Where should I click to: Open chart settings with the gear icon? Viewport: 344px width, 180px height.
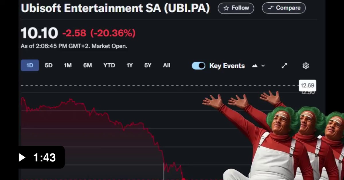click(306, 65)
